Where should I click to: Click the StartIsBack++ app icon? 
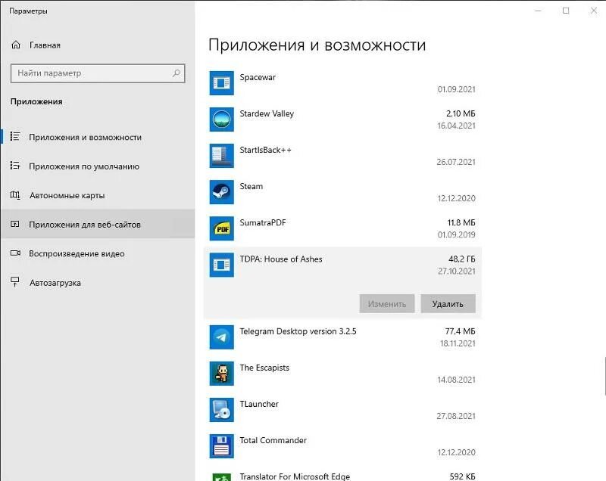pyautogui.click(x=221, y=156)
